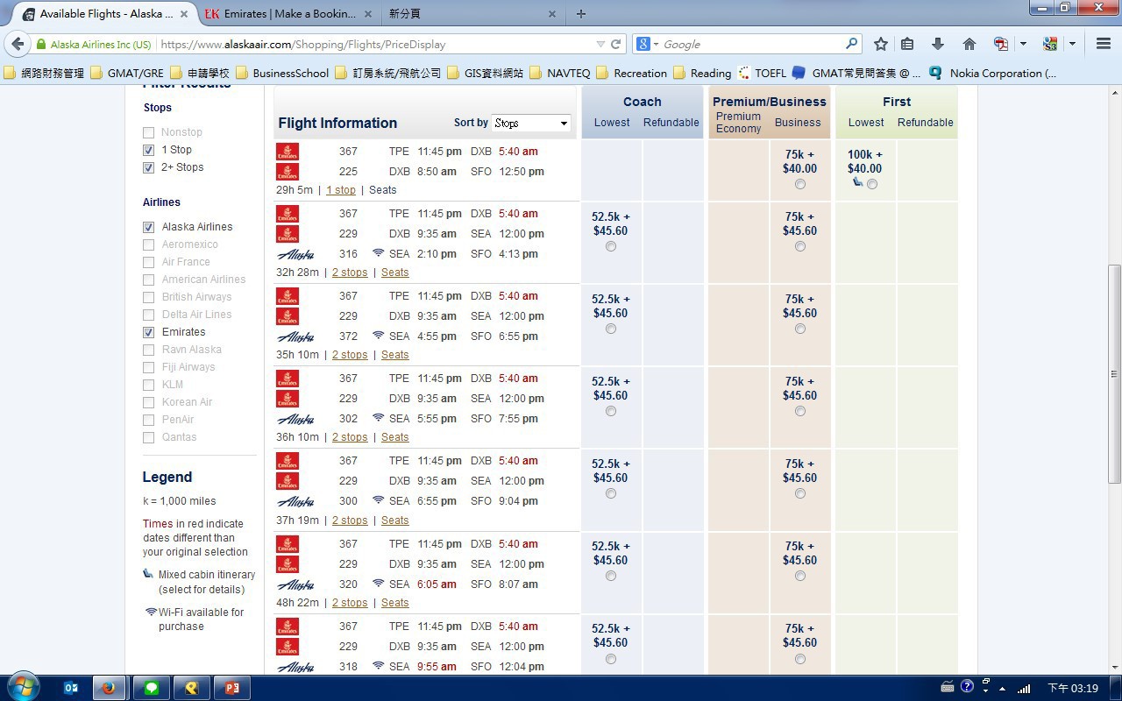Open the URL history dropdown arrow
Image resolution: width=1122 pixels, height=701 pixels.
point(600,44)
